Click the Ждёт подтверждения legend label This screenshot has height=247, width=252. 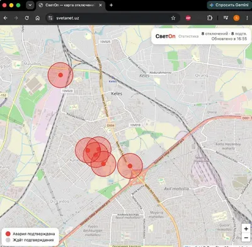[33, 240]
